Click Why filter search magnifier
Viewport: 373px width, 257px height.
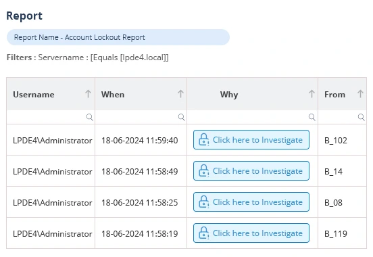pyautogui.click(x=312, y=117)
